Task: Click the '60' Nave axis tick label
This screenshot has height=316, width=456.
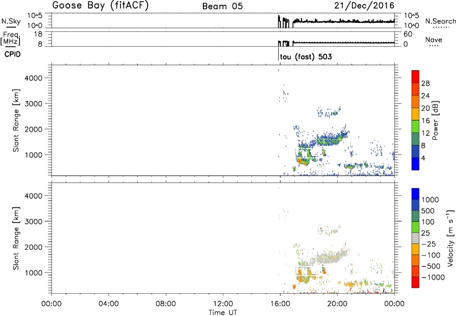Action: click(x=408, y=34)
